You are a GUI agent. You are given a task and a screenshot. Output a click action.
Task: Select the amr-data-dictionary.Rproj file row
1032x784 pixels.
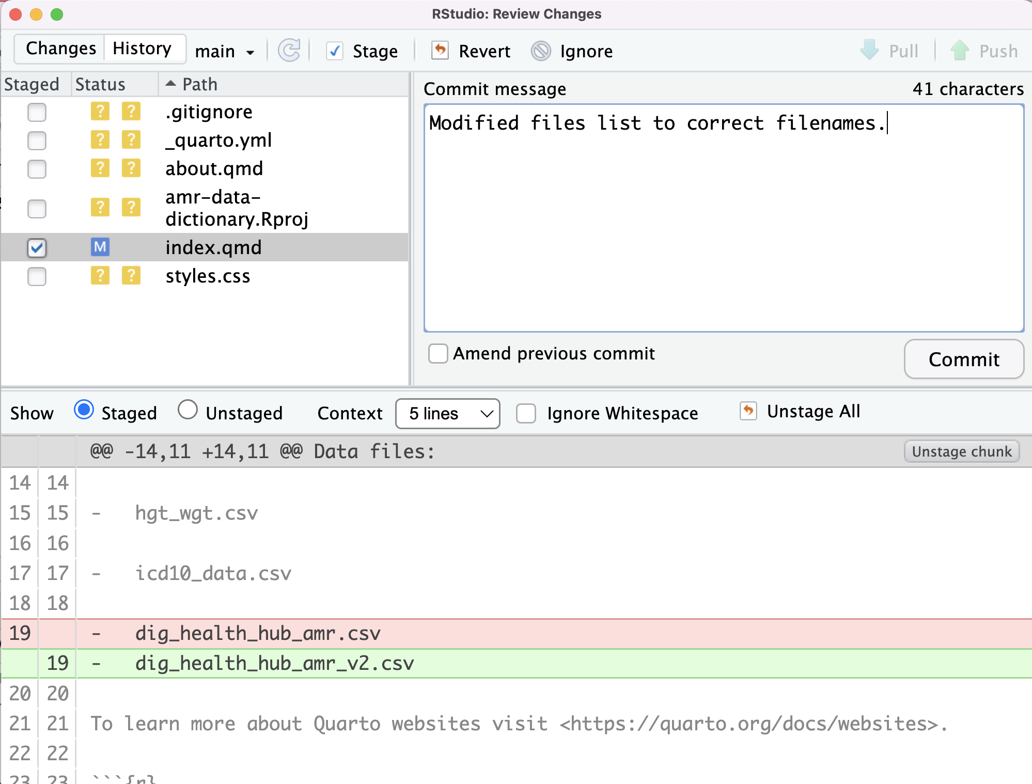point(205,208)
